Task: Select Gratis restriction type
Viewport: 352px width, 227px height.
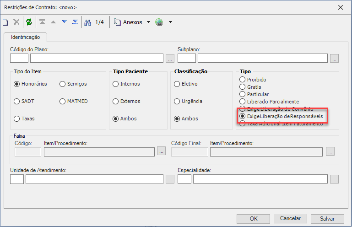Action: (250, 87)
